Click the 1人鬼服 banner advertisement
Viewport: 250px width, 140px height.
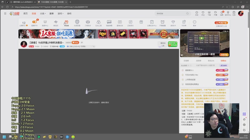(99, 34)
